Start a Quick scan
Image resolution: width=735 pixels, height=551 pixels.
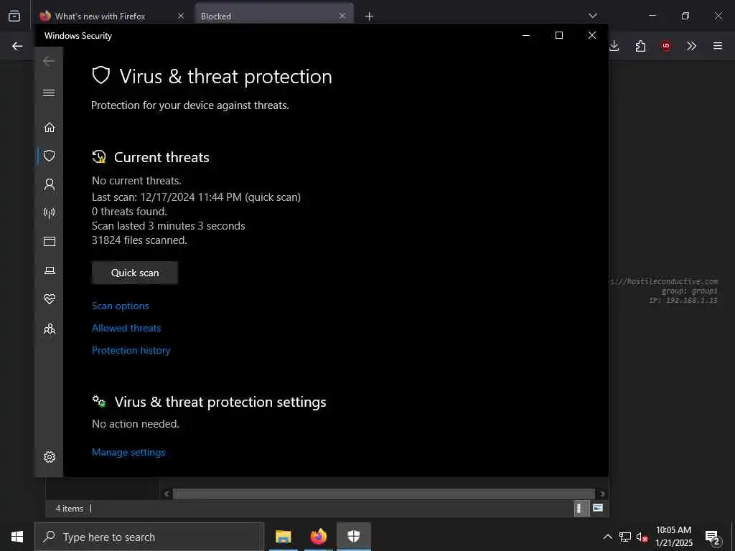click(134, 273)
